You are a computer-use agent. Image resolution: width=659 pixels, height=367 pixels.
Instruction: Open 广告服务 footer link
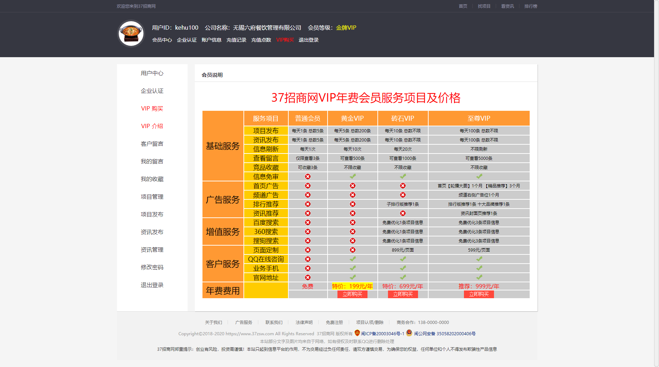(x=244, y=323)
